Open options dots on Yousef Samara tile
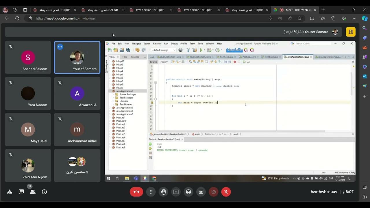370x208 pixels. tap(60, 47)
